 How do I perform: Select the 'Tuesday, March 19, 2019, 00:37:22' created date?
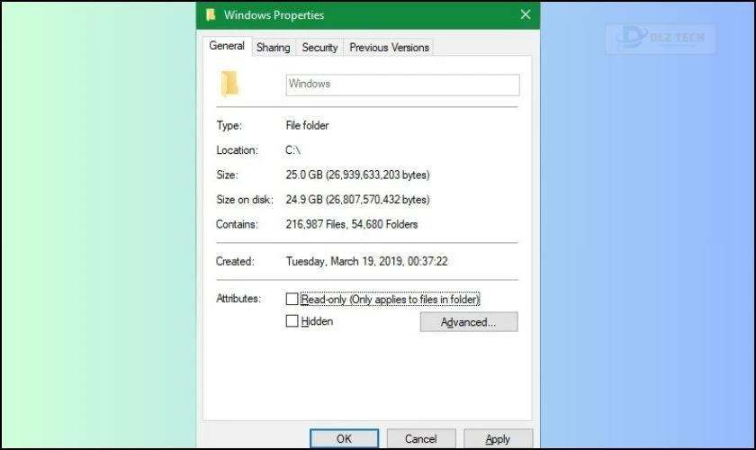pos(366,261)
